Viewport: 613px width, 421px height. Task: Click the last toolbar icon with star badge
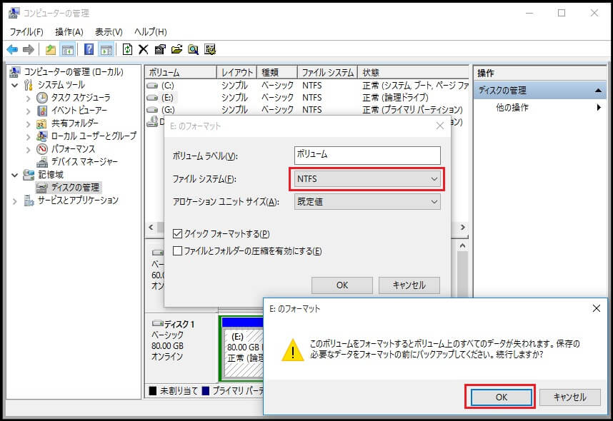click(210, 49)
